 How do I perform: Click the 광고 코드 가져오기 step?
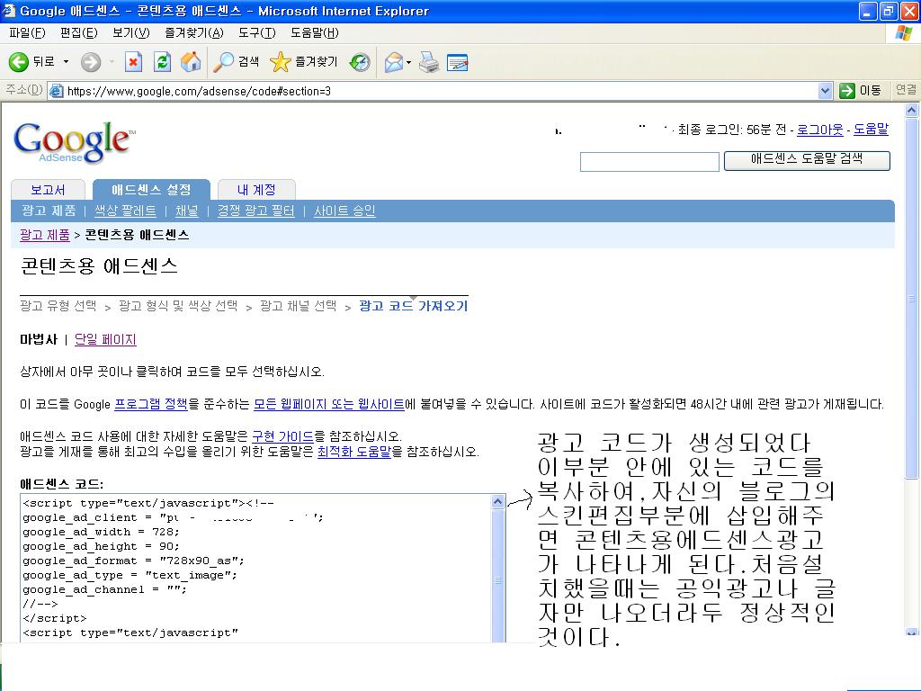[414, 306]
